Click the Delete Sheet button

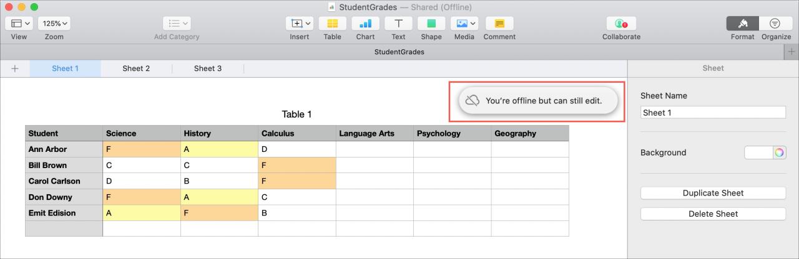713,214
